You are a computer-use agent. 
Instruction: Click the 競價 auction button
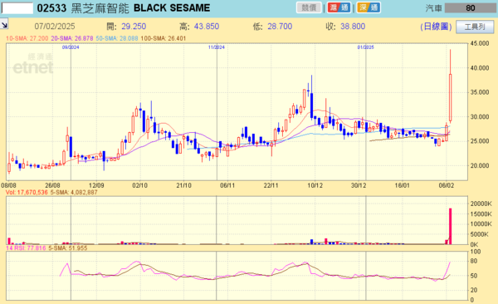309,7
